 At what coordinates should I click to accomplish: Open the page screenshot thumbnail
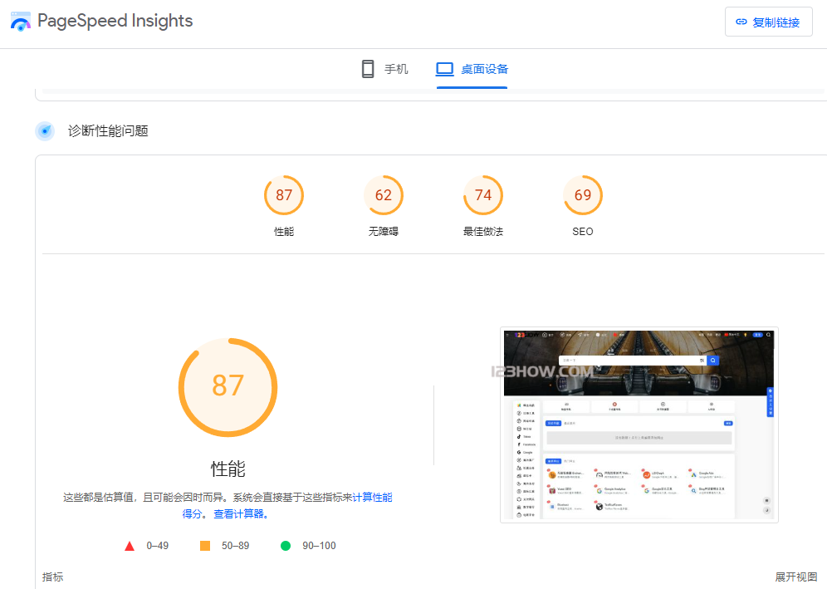coord(639,425)
